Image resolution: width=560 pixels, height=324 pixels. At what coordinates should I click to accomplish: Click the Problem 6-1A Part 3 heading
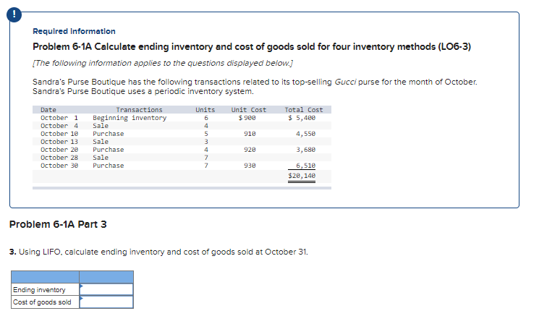[x=58, y=224]
